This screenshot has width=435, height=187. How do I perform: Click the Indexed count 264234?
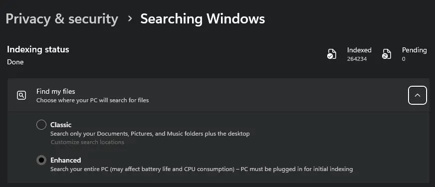point(357,59)
